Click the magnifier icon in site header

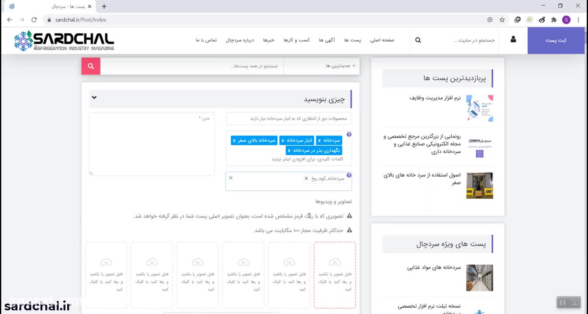418,40
